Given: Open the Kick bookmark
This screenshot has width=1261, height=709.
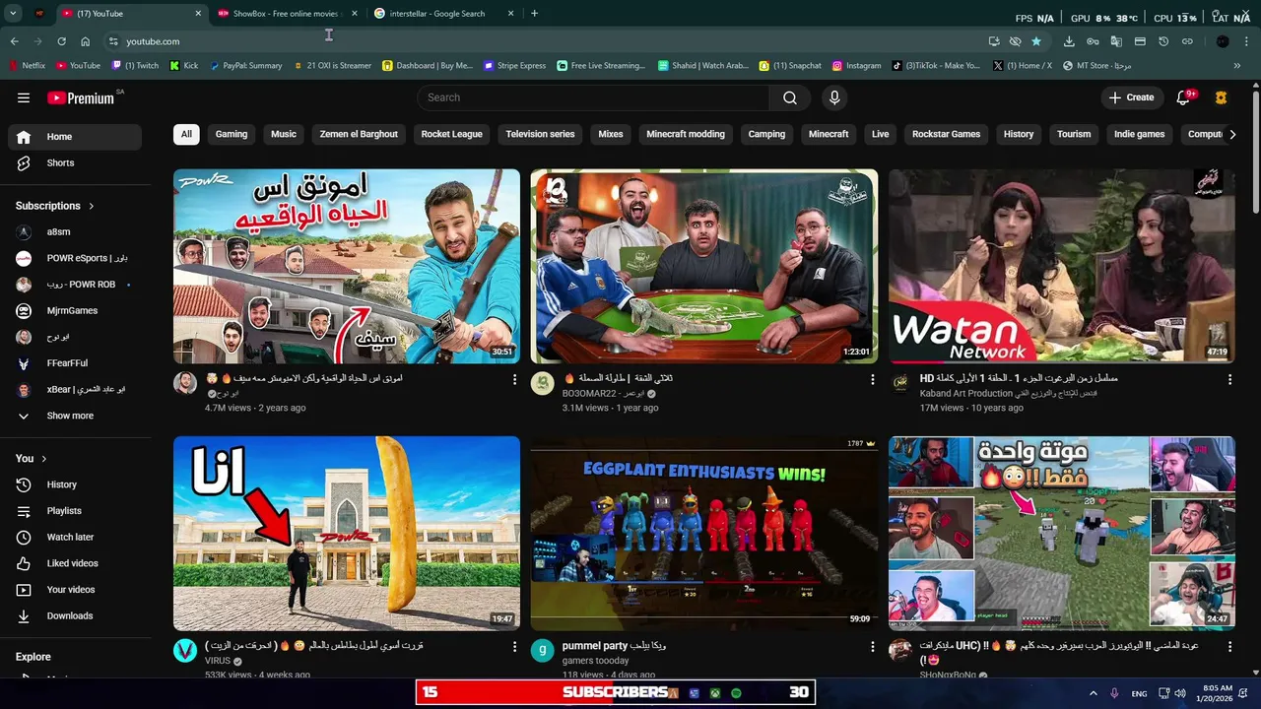Looking at the screenshot, I should (184, 66).
